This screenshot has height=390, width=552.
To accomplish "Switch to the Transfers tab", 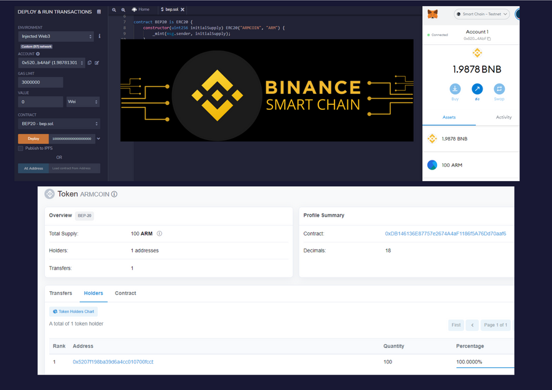I will coord(61,293).
